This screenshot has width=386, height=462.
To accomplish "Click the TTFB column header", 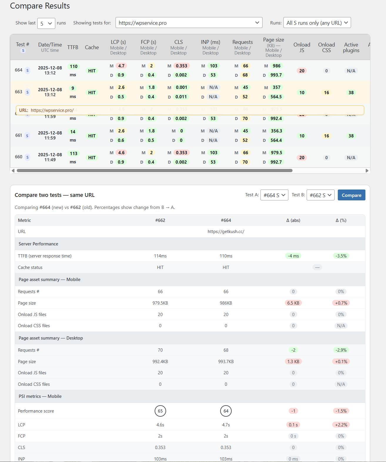I will pyautogui.click(x=73, y=47).
